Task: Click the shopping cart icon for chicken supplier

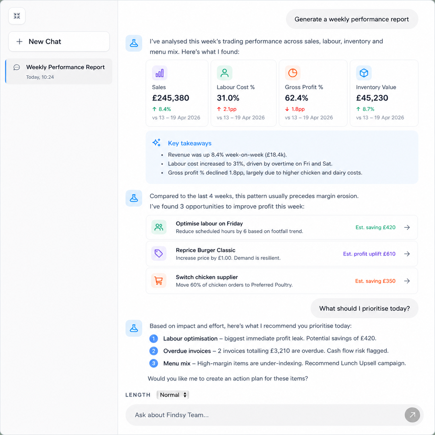Action: (x=159, y=281)
